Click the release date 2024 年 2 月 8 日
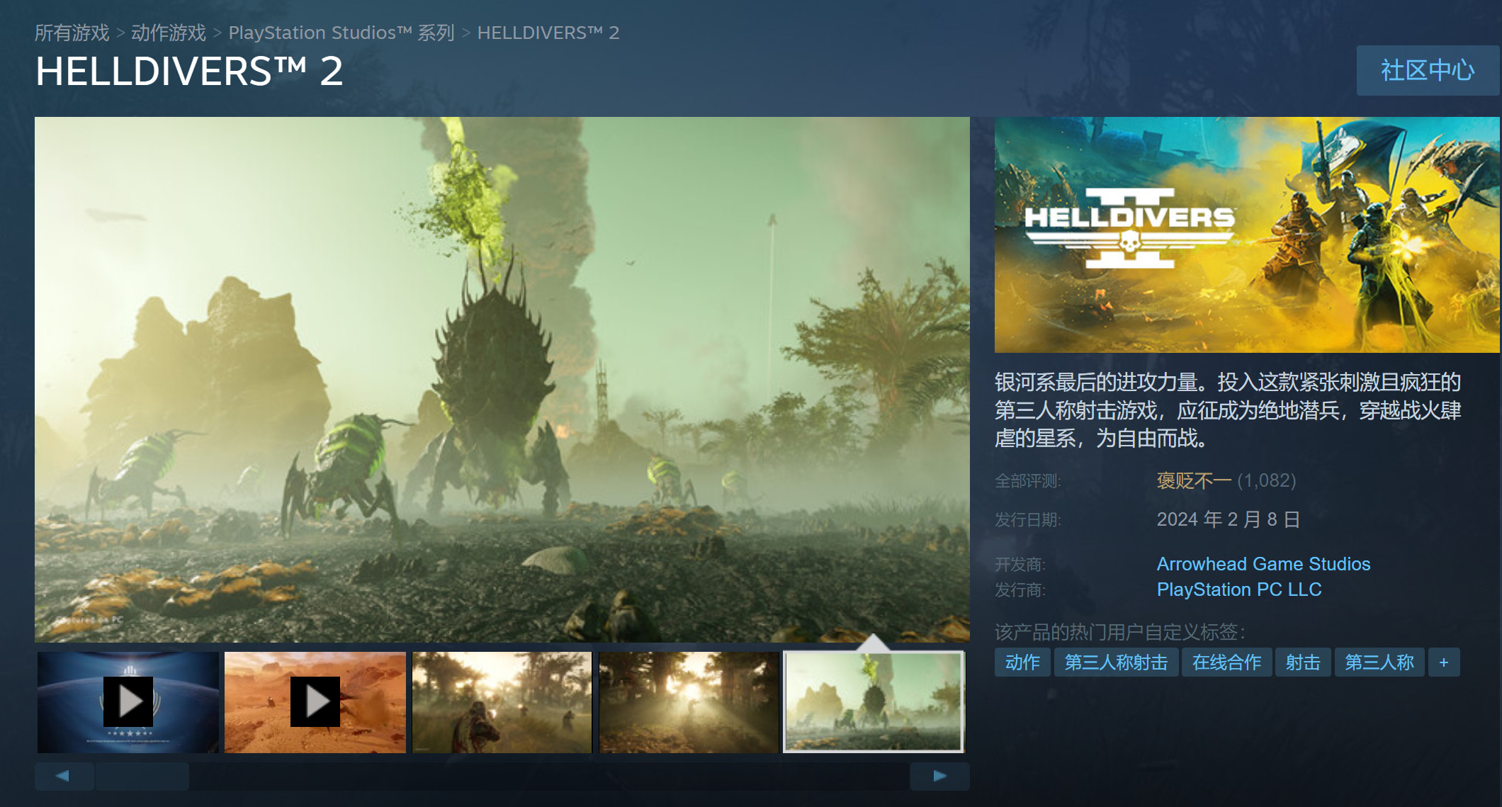 pyautogui.click(x=1229, y=519)
